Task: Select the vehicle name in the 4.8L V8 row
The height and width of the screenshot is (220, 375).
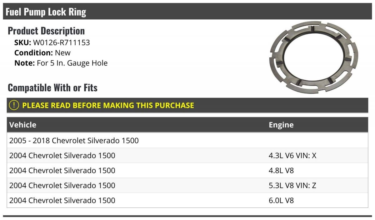Action: coord(62,170)
